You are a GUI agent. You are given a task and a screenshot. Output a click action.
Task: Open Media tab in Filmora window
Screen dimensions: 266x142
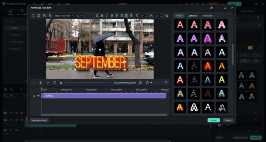[x=11, y=12]
